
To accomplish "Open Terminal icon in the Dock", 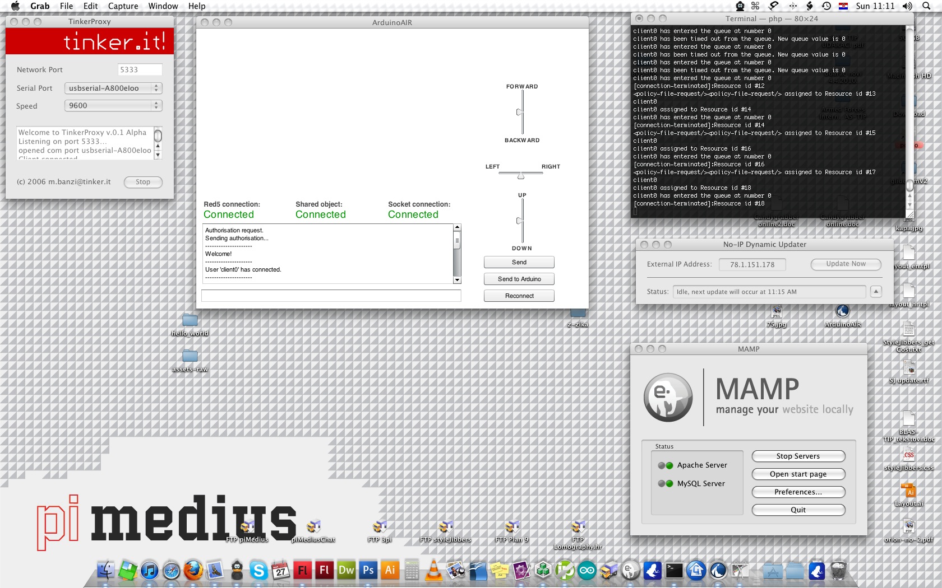I will (674, 571).
